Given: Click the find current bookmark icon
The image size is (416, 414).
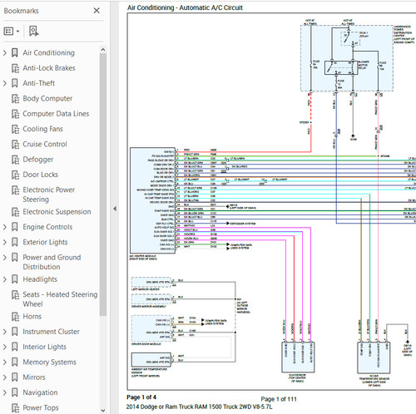Looking at the screenshot, I should point(34,31).
